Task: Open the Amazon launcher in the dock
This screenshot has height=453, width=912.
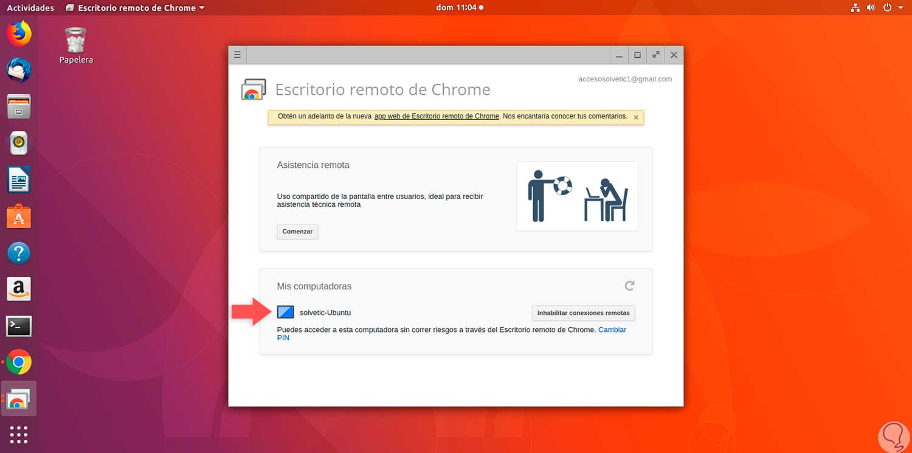Action: (x=19, y=289)
